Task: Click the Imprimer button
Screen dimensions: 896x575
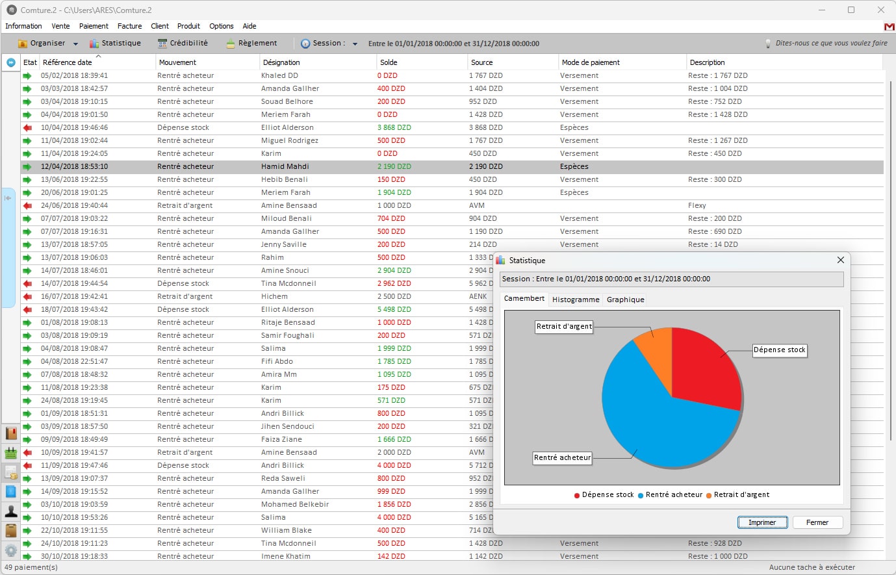Action: (762, 522)
